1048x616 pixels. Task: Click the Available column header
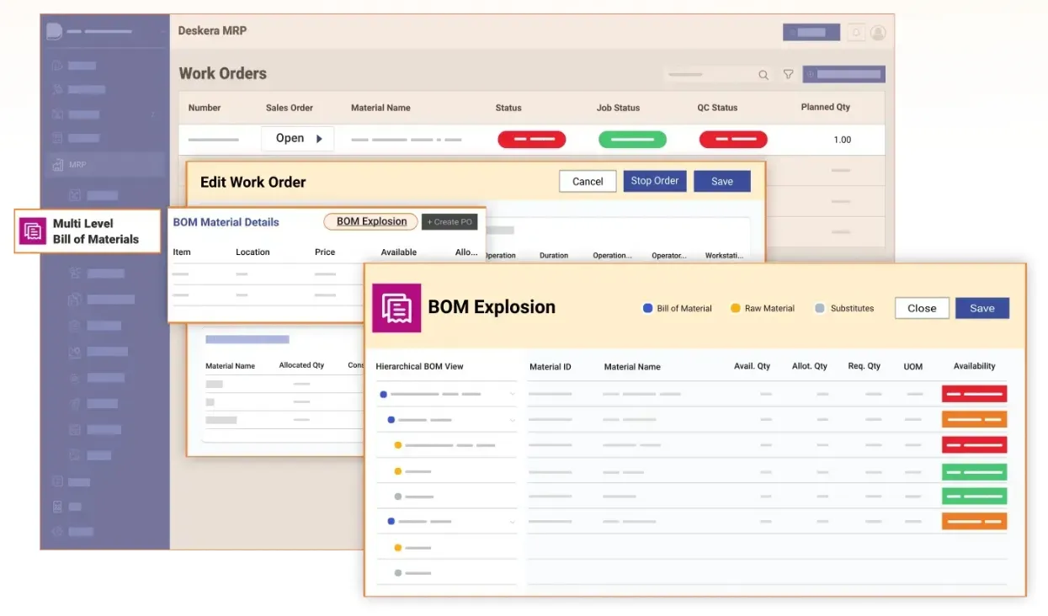[399, 252]
